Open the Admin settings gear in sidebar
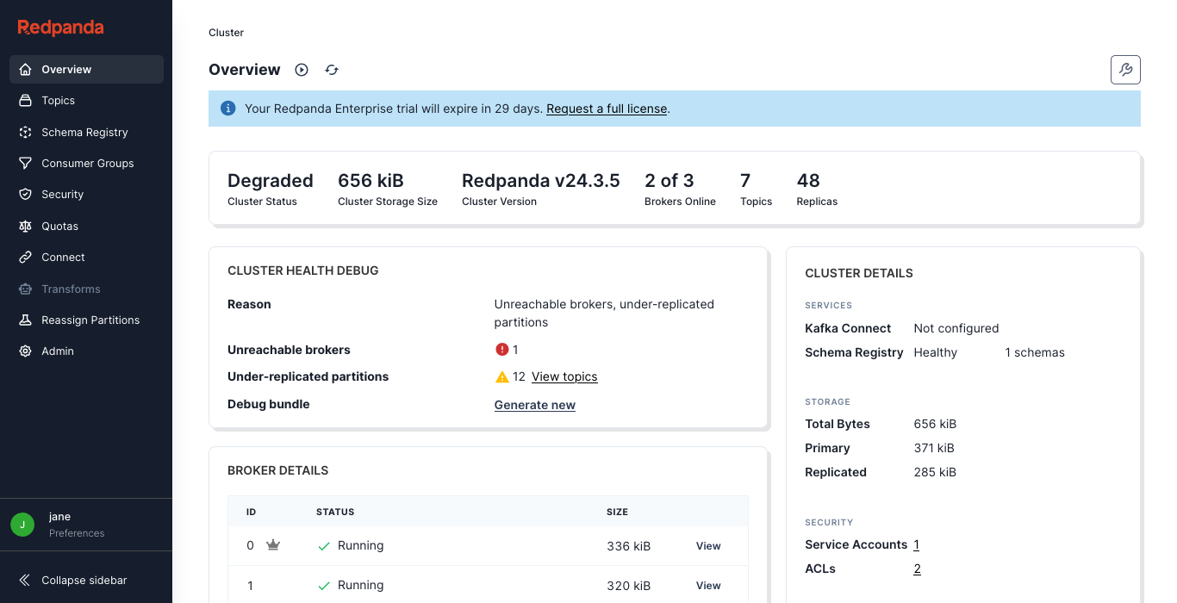This screenshot has height=603, width=1177. tap(26, 351)
